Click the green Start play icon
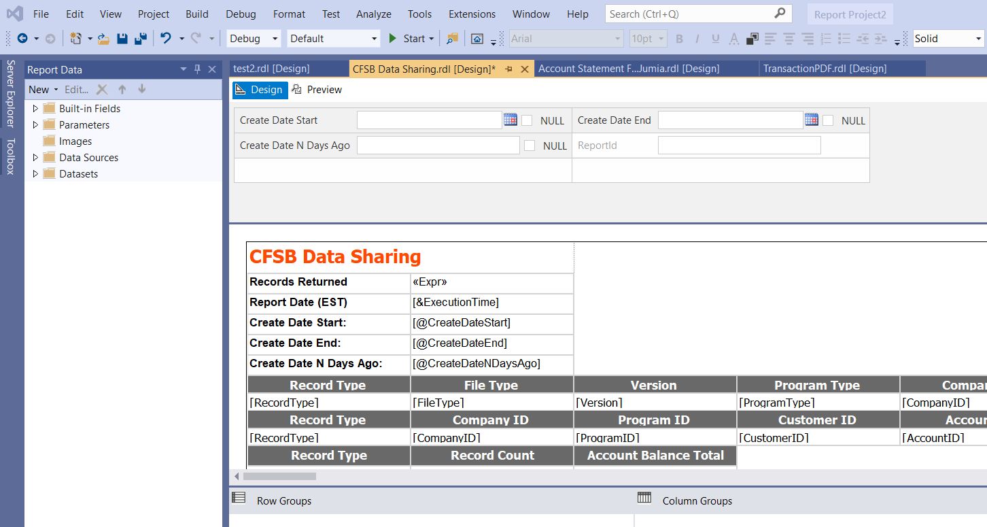The width and height of the screenshot is (987, 527). tap(392, 39)
